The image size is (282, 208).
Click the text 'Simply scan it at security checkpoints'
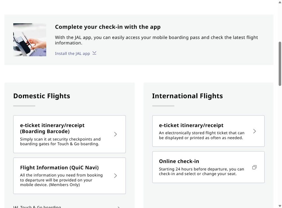tap(56, 139)
